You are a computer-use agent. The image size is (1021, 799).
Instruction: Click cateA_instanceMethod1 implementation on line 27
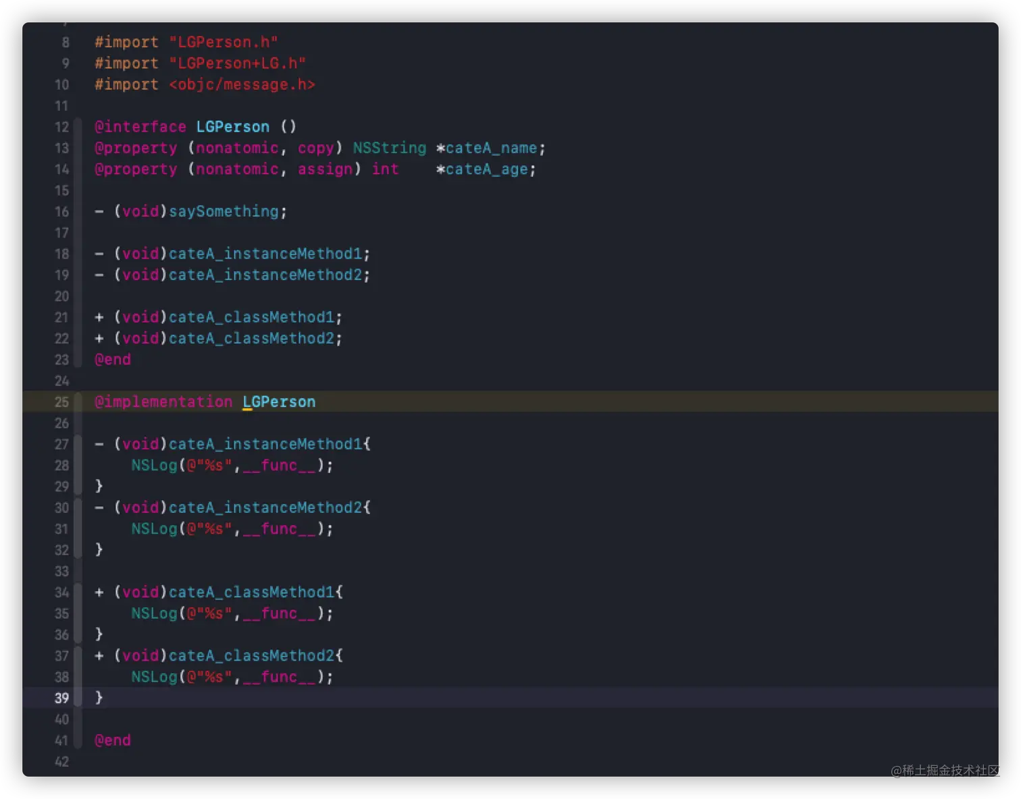[265, 444]
